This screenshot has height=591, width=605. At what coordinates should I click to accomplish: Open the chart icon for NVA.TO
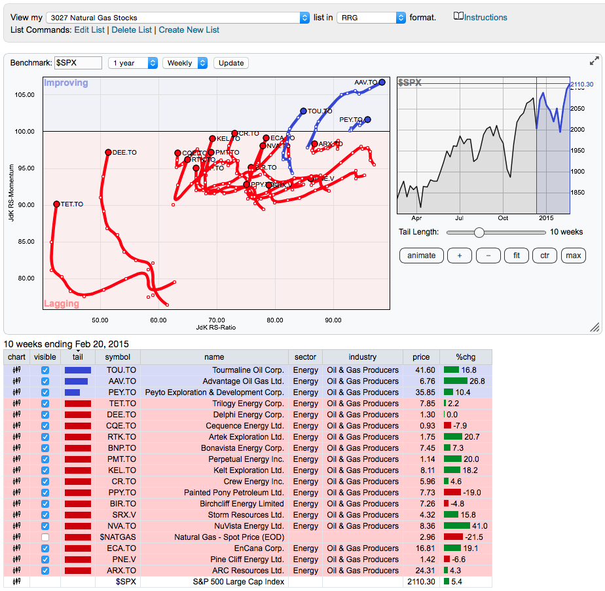click(x=16, y=526)
